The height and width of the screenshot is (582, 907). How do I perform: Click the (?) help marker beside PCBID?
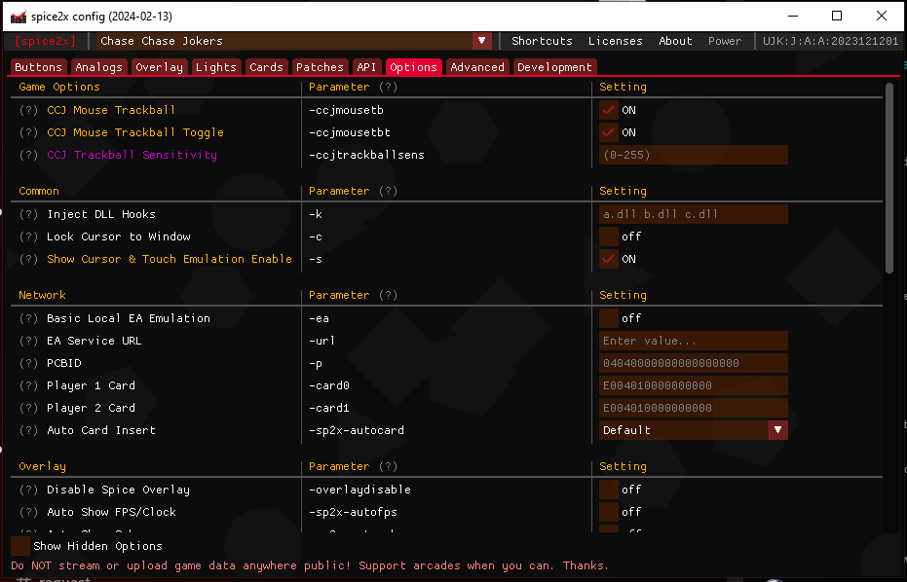click(x=29, y=363)
